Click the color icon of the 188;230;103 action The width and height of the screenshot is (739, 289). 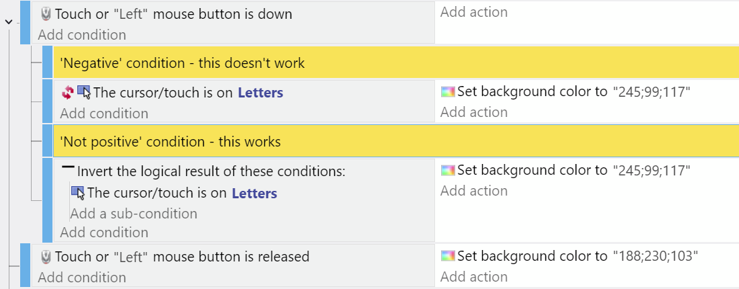(448, 256)
